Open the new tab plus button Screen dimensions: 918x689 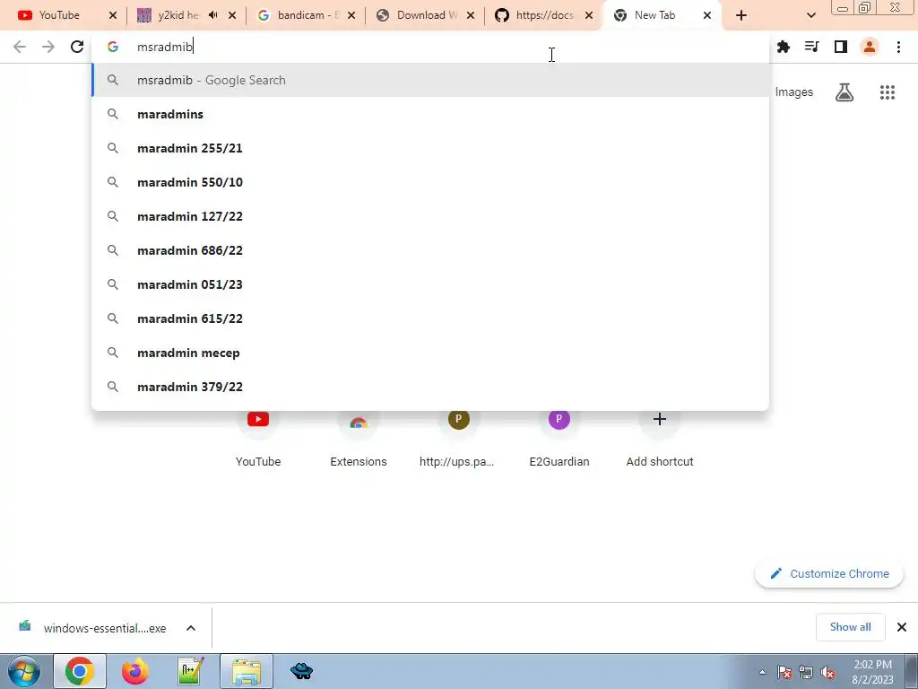(741, 15)
